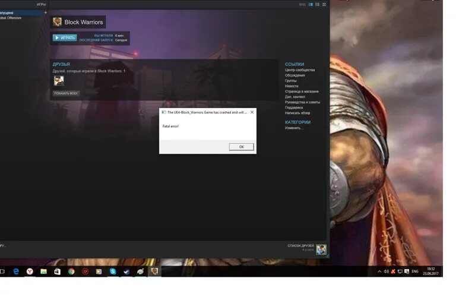Open the friend avatar who played Block Warriors
The width and height of the screenshot is (475, 297).
click(59, 81)
